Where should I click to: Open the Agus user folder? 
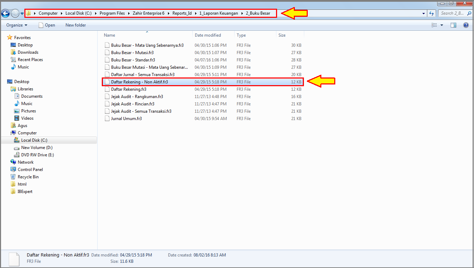22,126
